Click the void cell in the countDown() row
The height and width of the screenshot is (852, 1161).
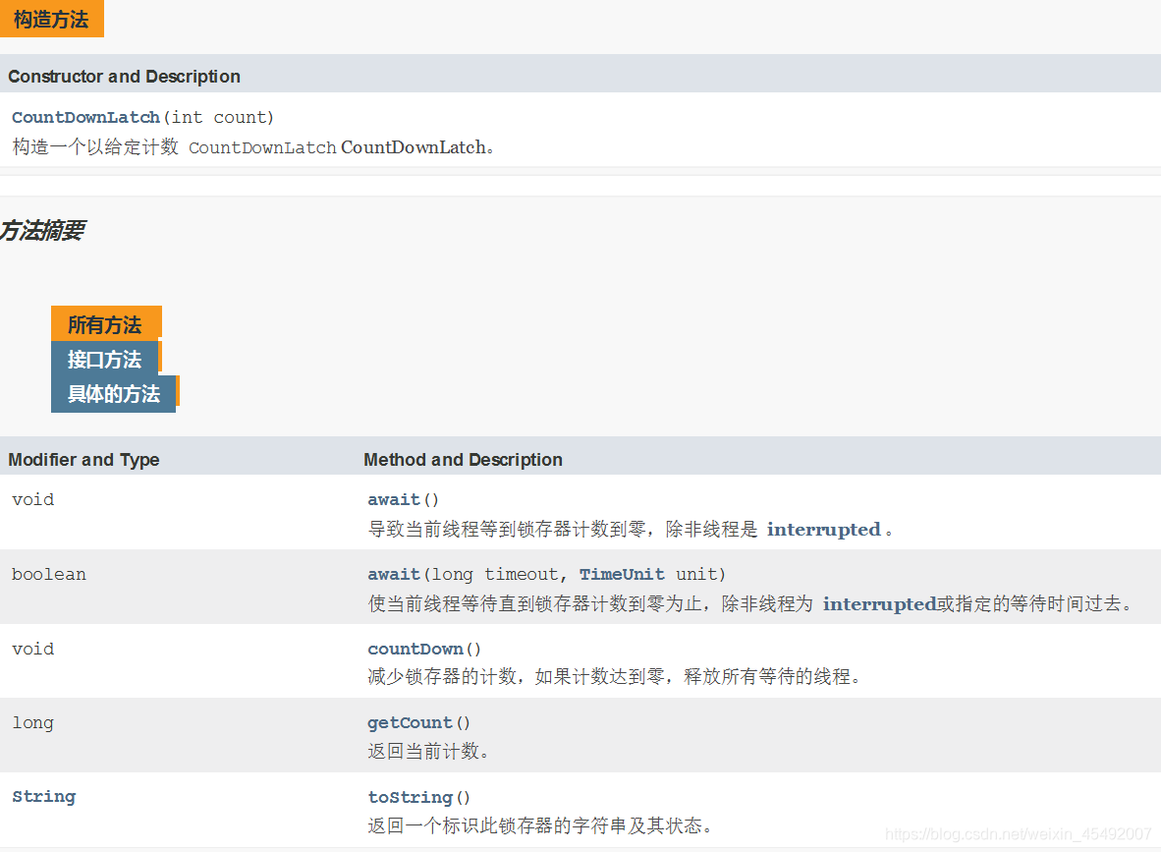pos(32,649)
